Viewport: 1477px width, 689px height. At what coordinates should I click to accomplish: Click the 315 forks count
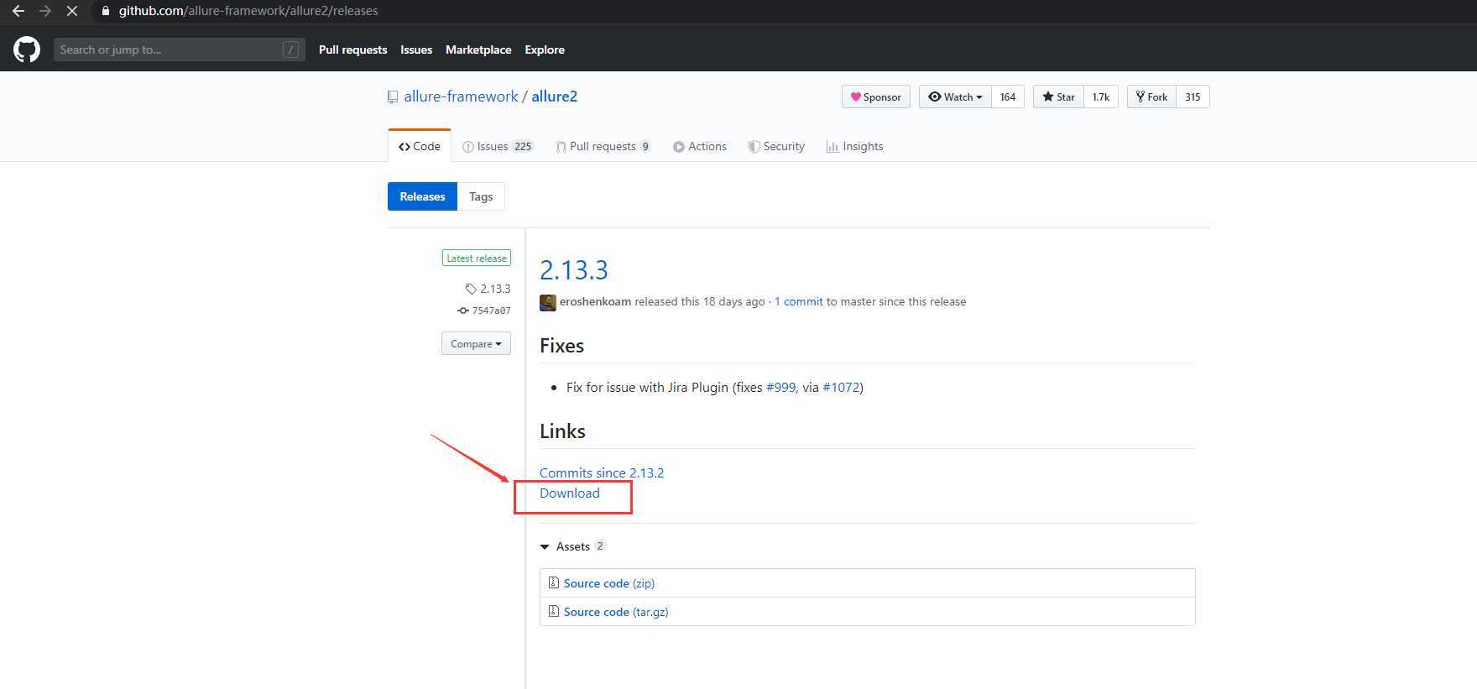point(1193,97)
